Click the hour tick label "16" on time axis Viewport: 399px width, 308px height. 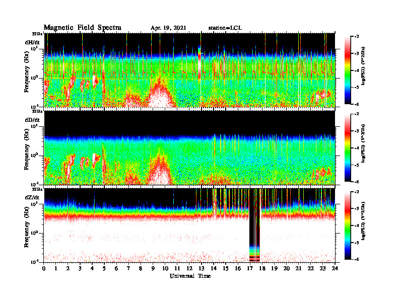tap(238, 269)
